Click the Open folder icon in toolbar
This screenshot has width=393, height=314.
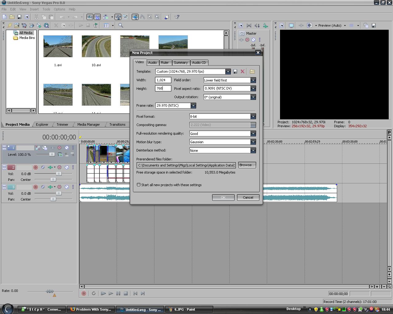[12, 17]
